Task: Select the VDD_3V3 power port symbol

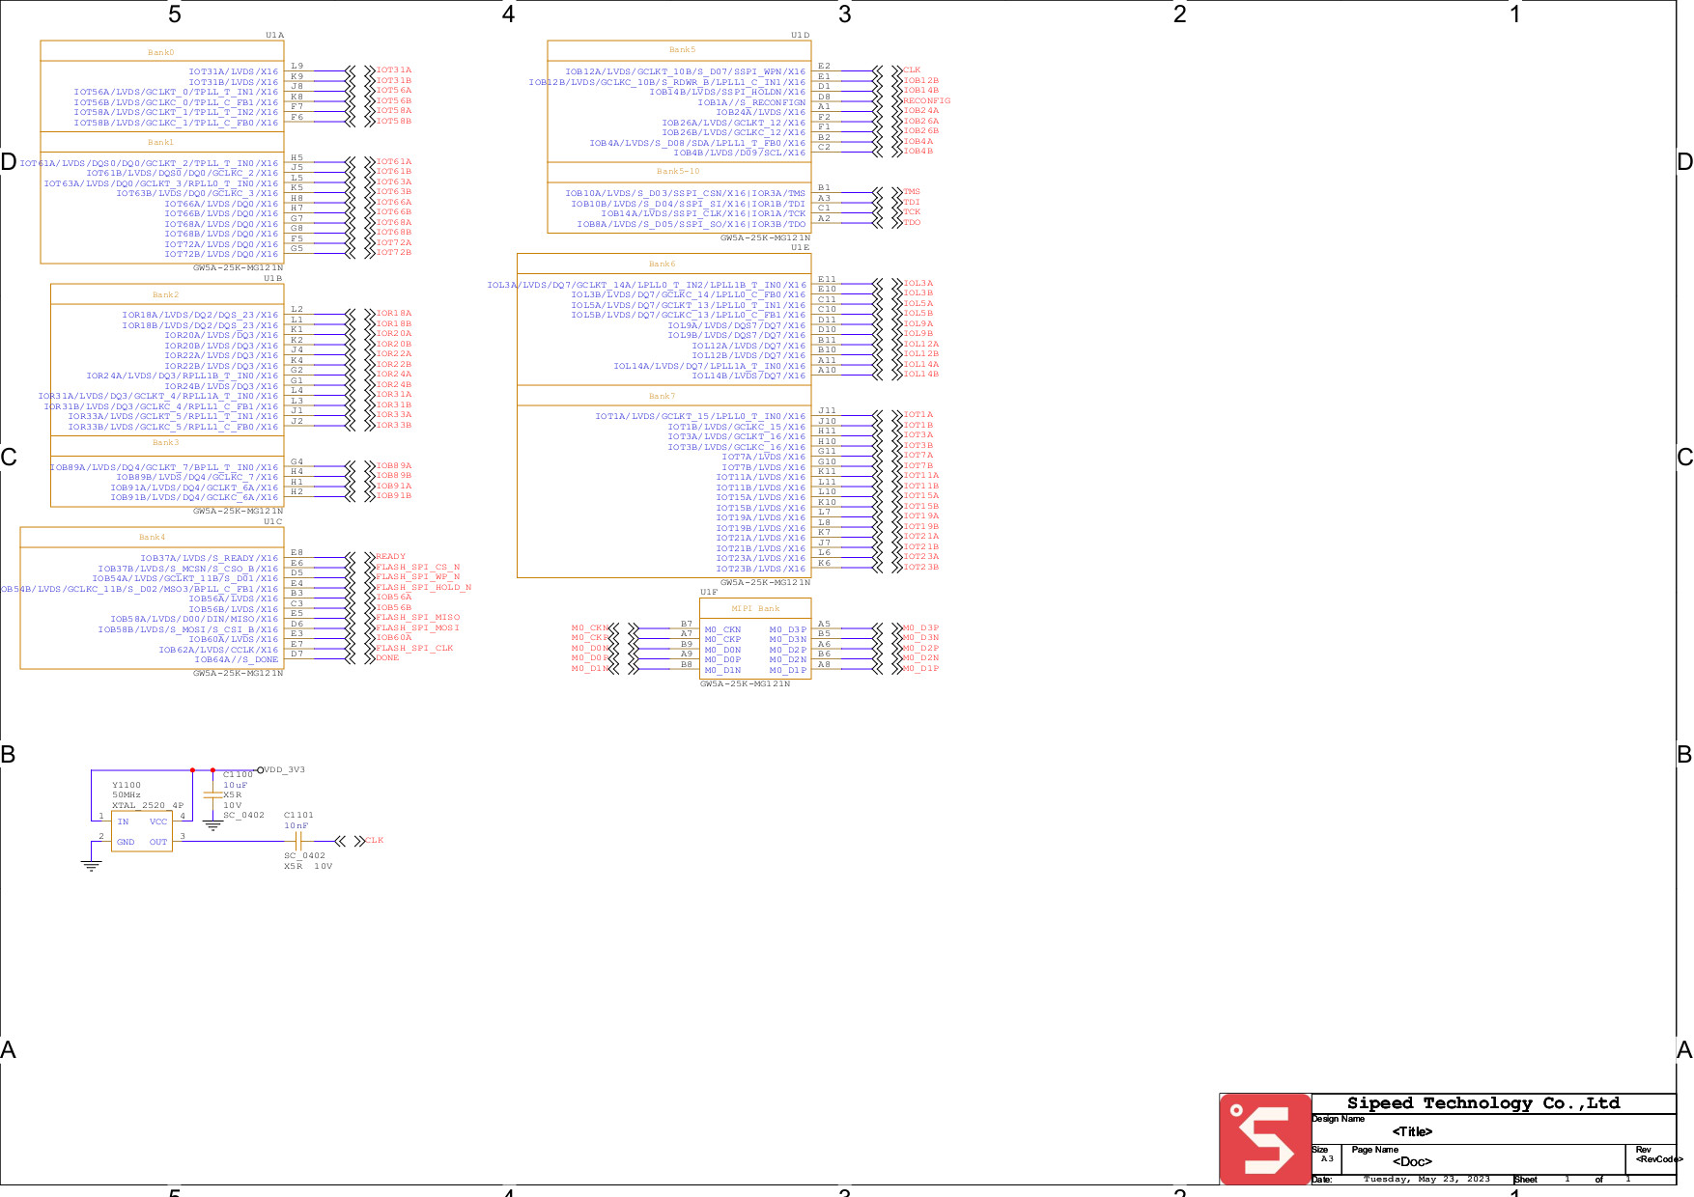Action: [261, 770]
